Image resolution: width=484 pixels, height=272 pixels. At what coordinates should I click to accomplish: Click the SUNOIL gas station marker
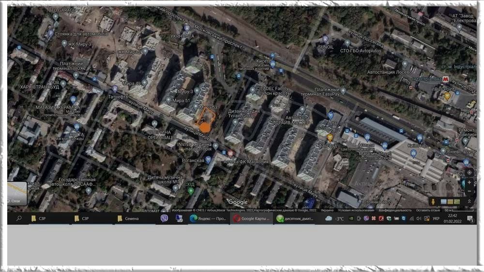click(x=325, y=39)
